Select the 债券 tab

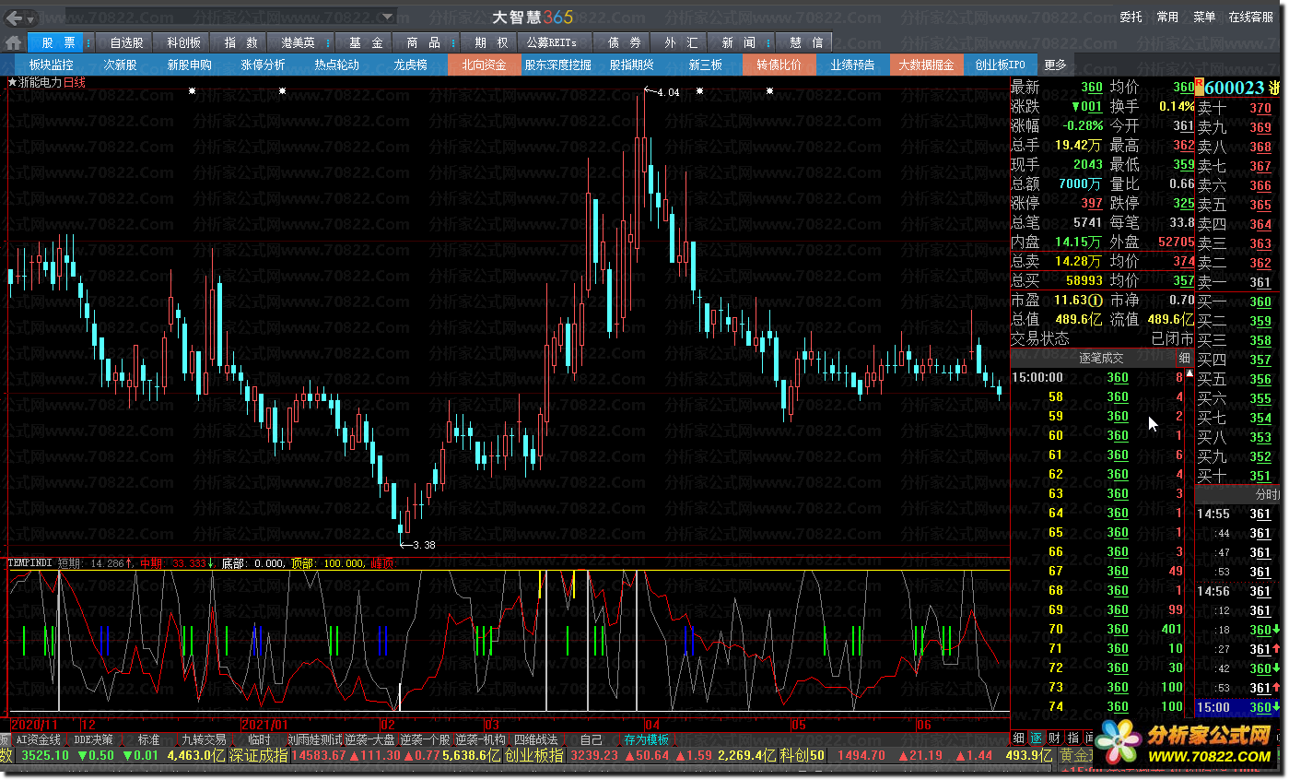point(624,42)
